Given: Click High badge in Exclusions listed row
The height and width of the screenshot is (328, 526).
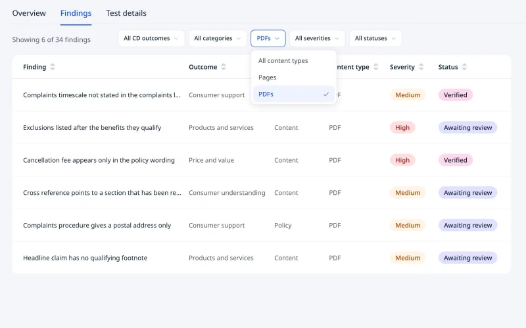Looking at the screenshot, I should pos(402,127).
